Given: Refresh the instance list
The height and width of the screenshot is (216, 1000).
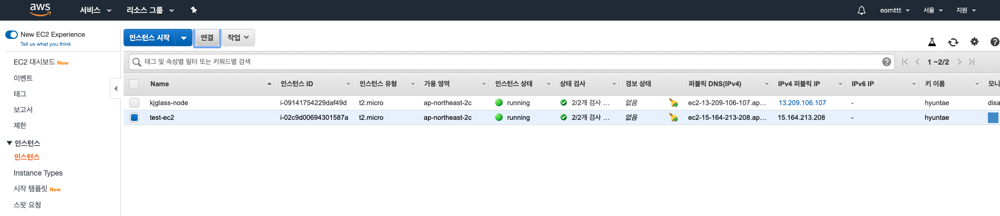Looking at the screenshot, I should click(953, 42).
